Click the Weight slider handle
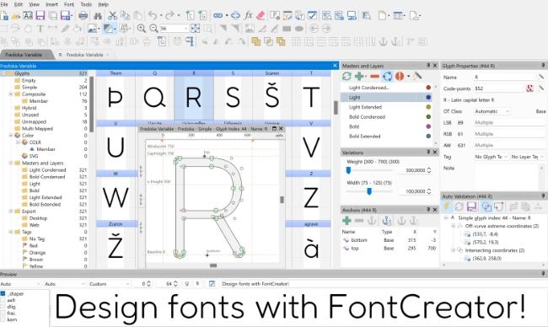The height and width of the screenshot is (327, 548). pyautogui.click(x=348, y=170)
